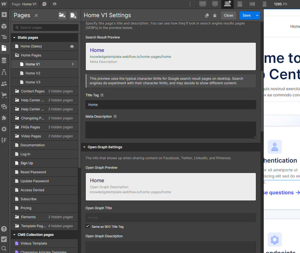Delete the page using the trash icon
Screen dimensions: 300x253
click(x=215, y=15)
